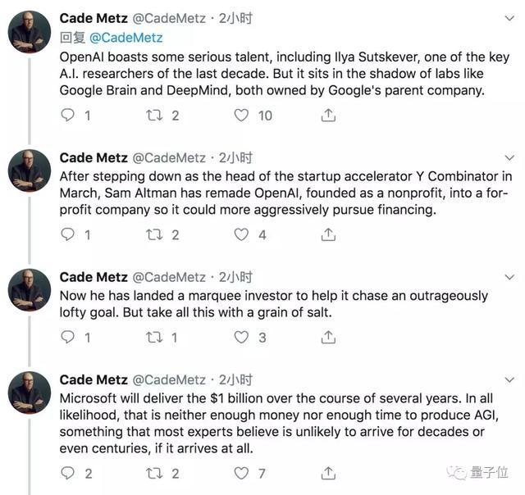
Task: Reply to the Microsoft $1 billion tweet
Action: (x=68, y=473)
